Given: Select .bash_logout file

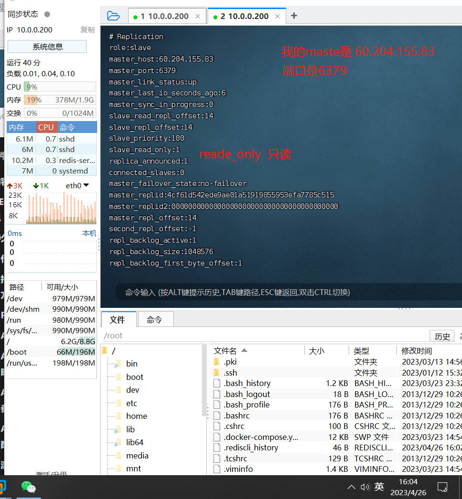Looking at the screenshot, I should point(247,394).
